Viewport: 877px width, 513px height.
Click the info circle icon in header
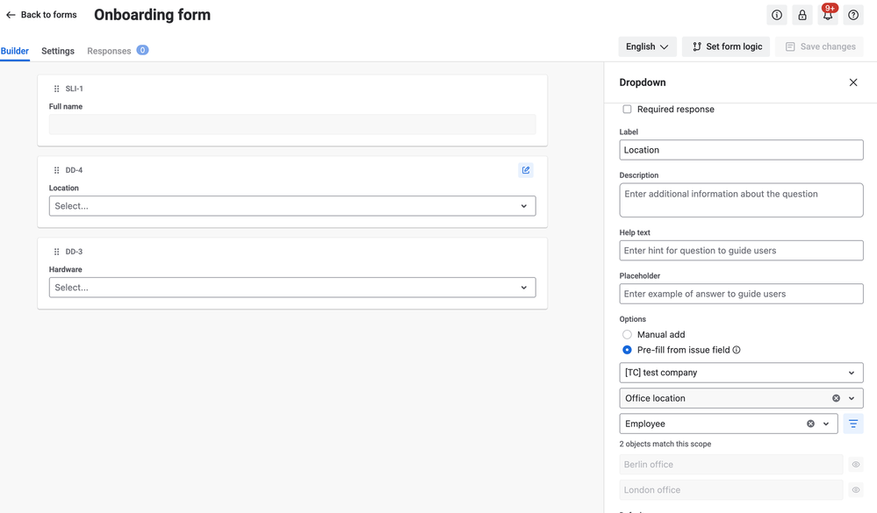click(777, 15)
